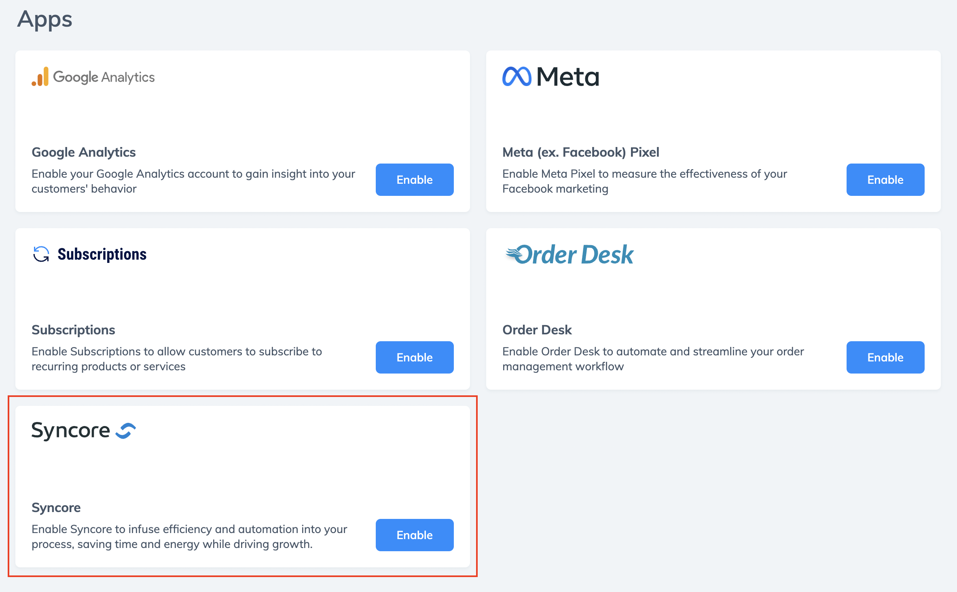Enable the Meta Pixel app
Viewport: 957px width, 592px height.
[x=885, y=180]
